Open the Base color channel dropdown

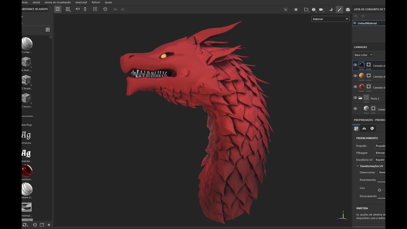[363, 55]
